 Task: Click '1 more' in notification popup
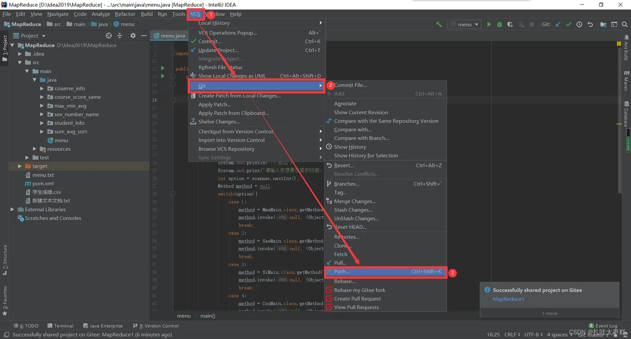point(549,313)
